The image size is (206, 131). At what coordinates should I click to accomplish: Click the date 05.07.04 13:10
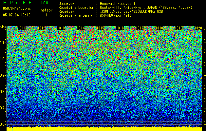coord(17,15)
